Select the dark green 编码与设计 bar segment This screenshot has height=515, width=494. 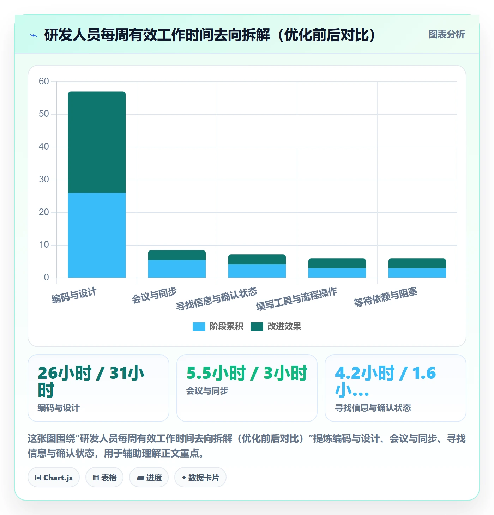pyautogui.click(x=97, y=142)
